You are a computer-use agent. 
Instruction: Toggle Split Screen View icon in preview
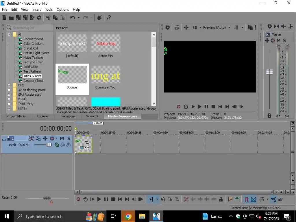point(194,27)
